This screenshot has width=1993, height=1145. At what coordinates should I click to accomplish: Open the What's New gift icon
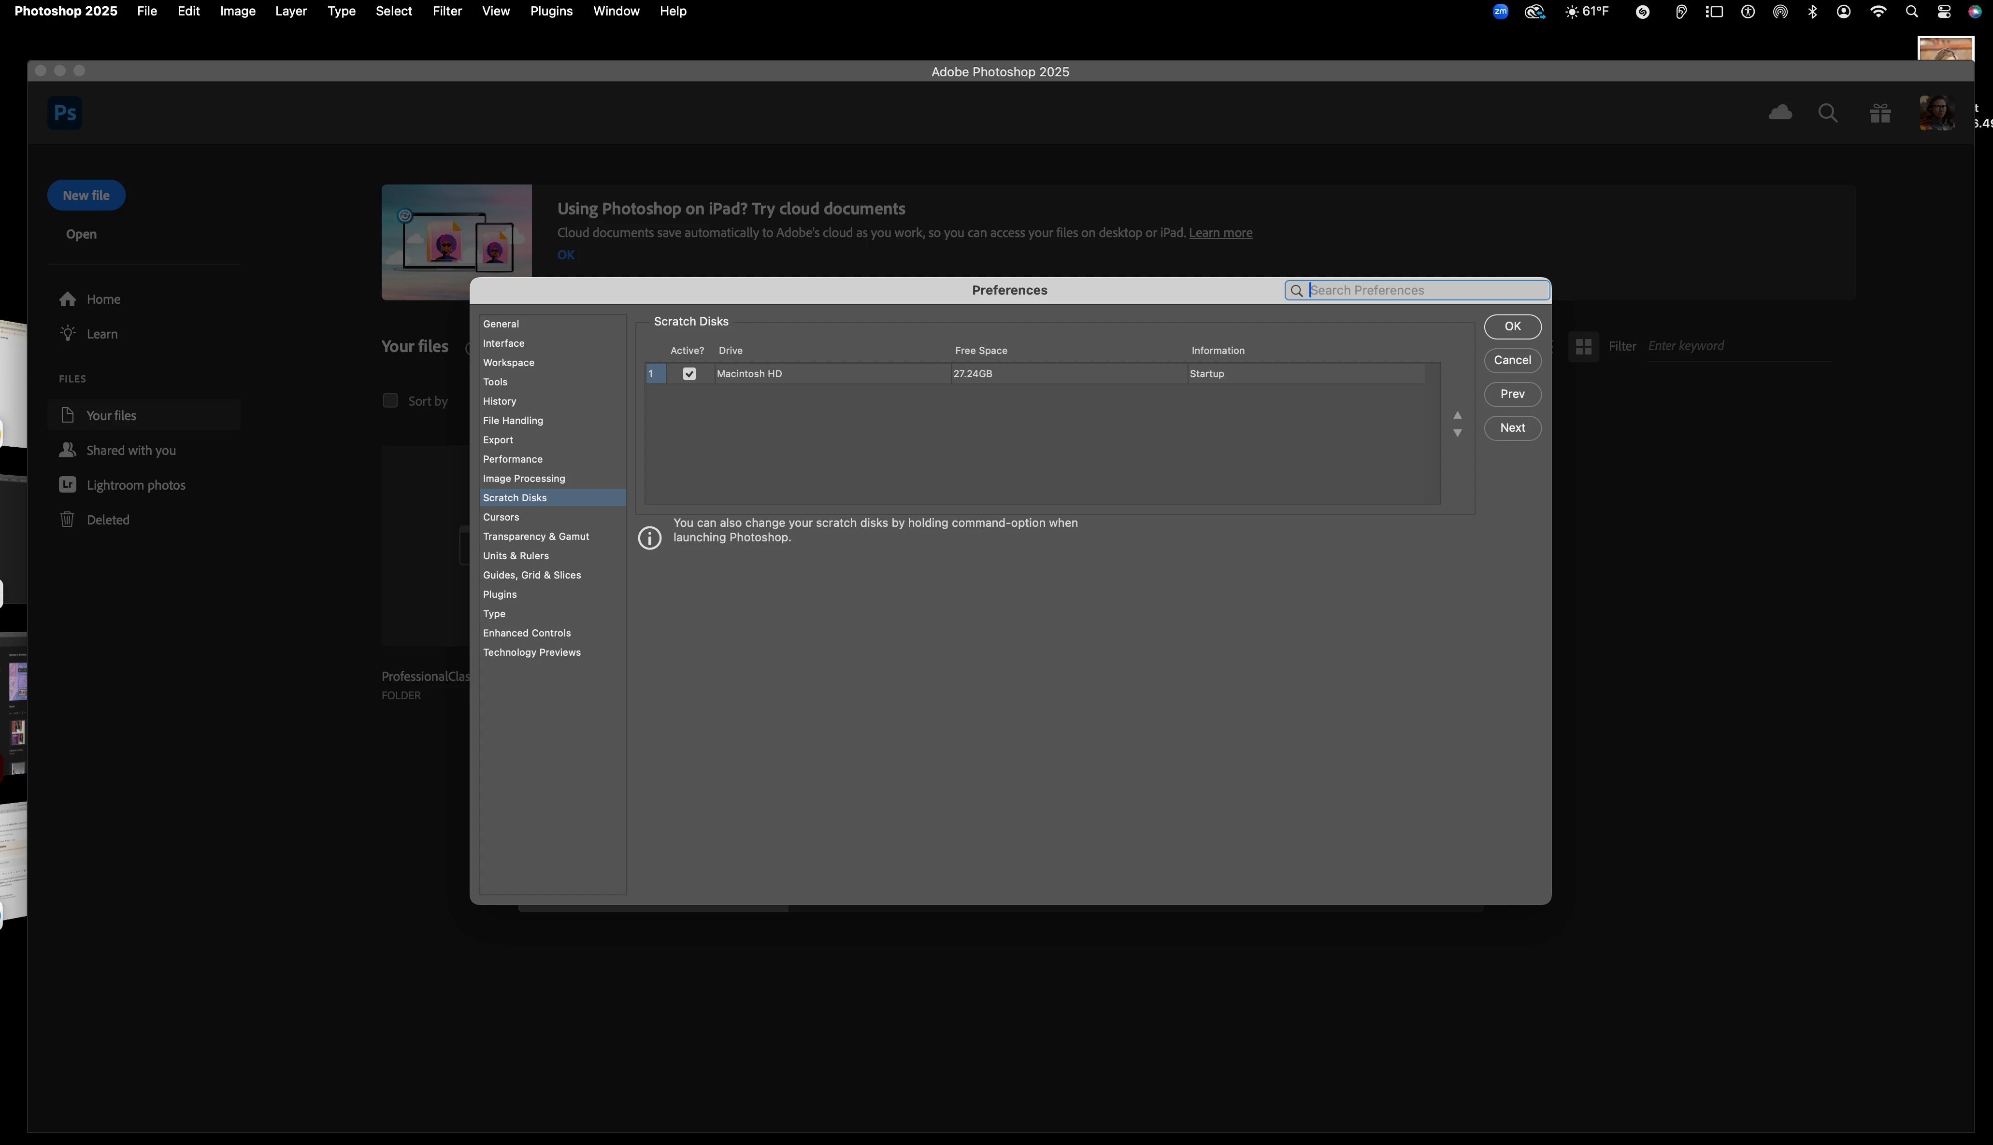pos(1879,113)
